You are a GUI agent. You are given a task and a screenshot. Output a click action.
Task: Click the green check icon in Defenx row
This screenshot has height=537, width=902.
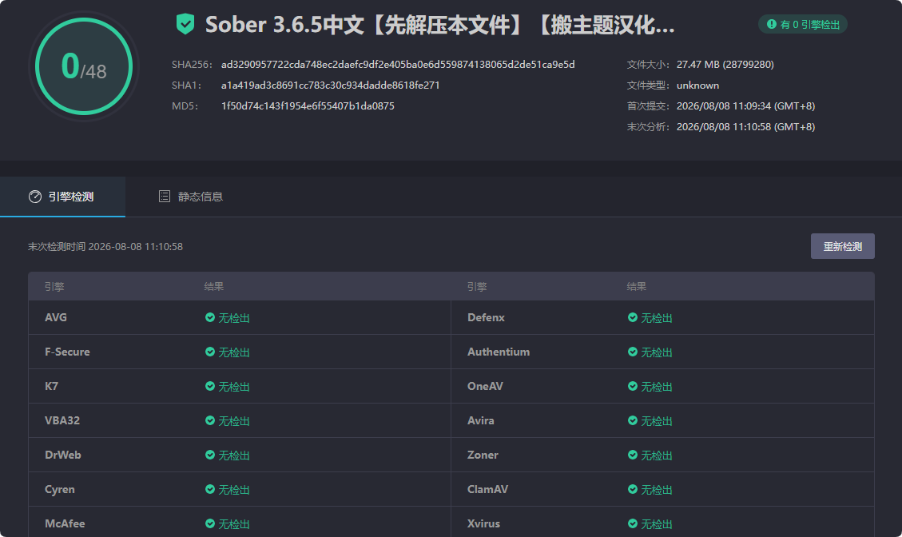point(633,318)
